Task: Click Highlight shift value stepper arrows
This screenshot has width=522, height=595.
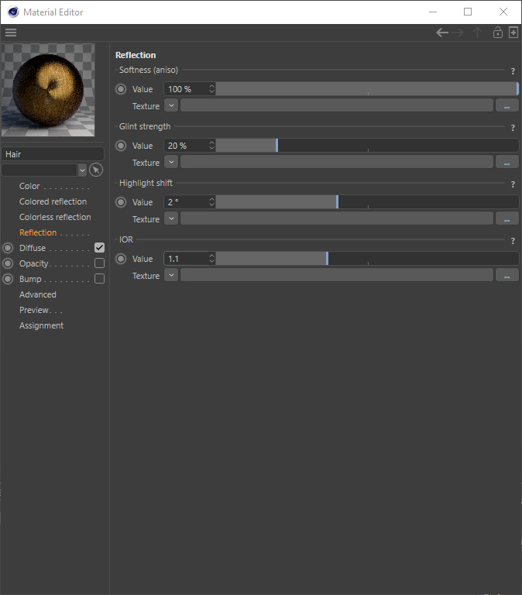Action: coord(211,202)
